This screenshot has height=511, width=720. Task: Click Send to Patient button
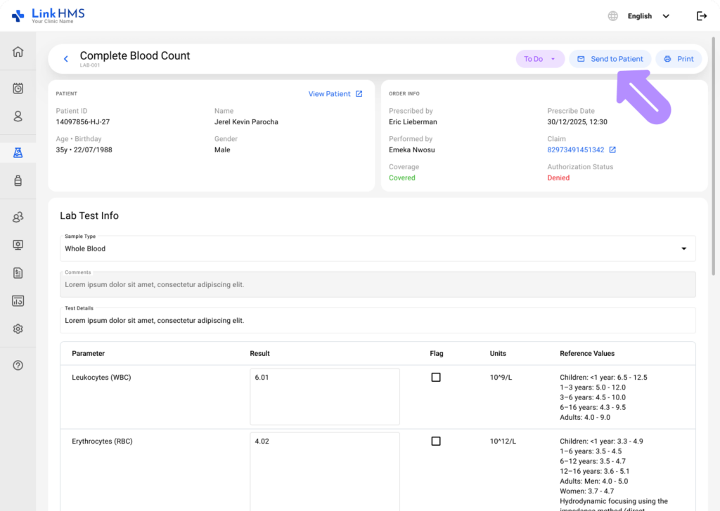tap(610, 59)
